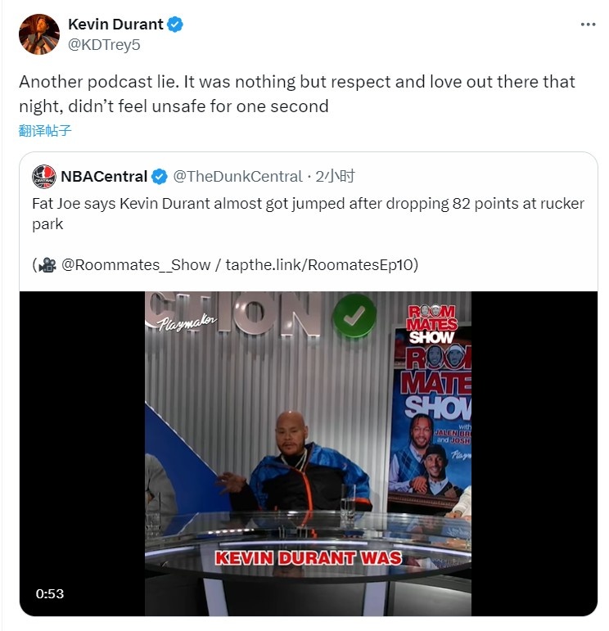Viewport: 609px width, 631px height.
Task: Click the 0:53 video duration label
Action: click(x=49, y=593)
